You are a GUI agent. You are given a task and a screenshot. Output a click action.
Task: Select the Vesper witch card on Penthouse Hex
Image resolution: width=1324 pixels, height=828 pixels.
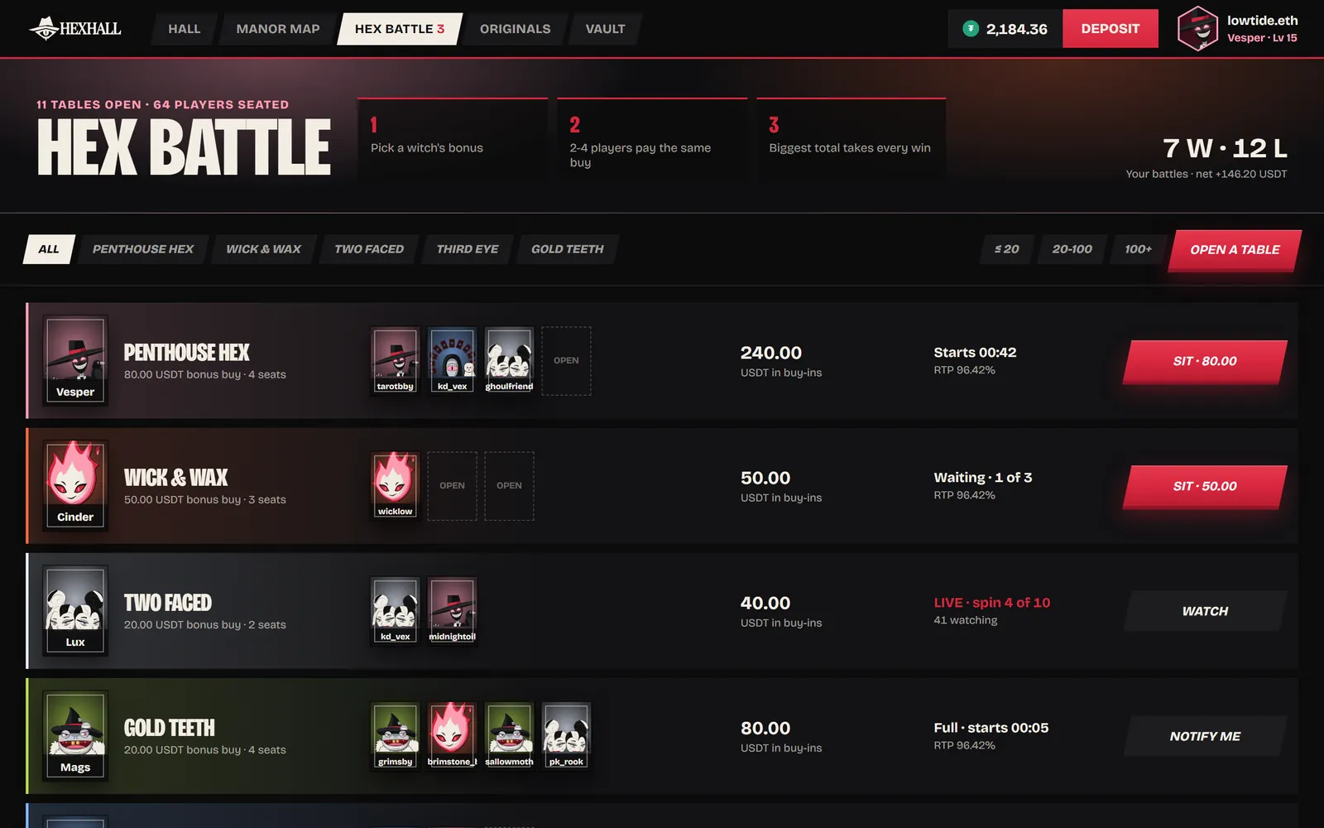(75, 361)
